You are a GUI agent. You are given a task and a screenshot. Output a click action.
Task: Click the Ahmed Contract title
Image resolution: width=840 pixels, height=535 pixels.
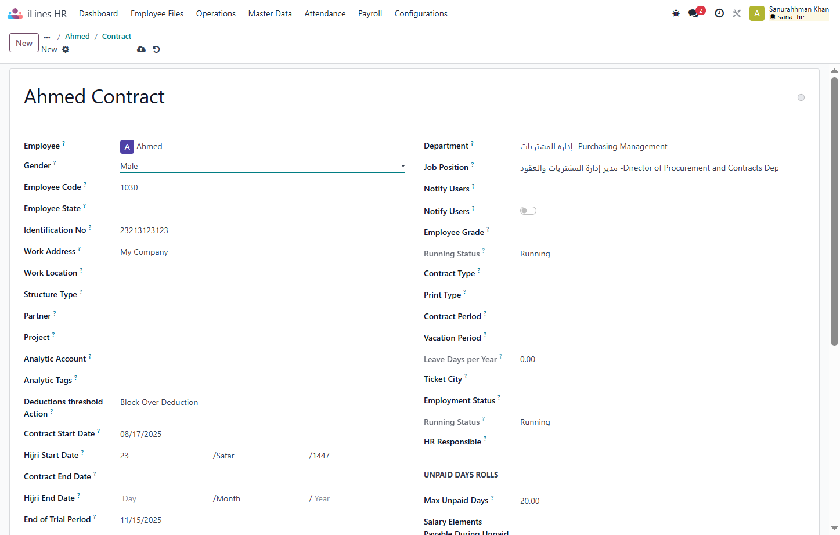94,96
